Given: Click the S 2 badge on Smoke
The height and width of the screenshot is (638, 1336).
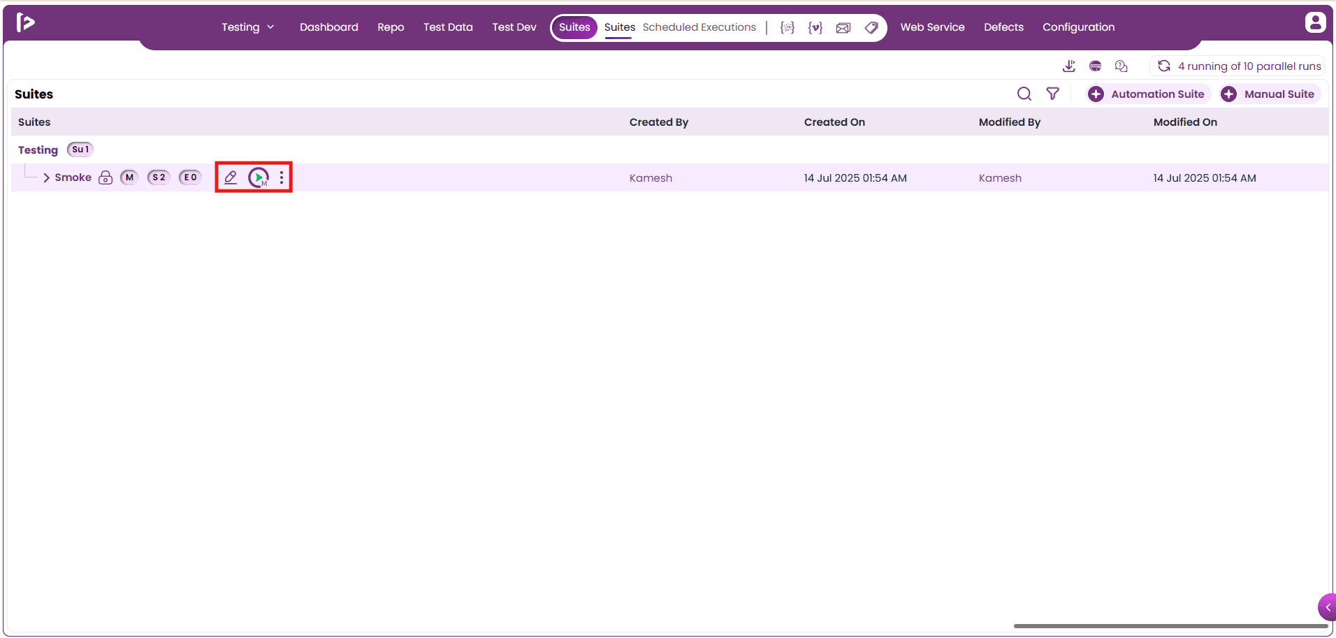Looking at the screenshot, I should (x=159, y=177).
